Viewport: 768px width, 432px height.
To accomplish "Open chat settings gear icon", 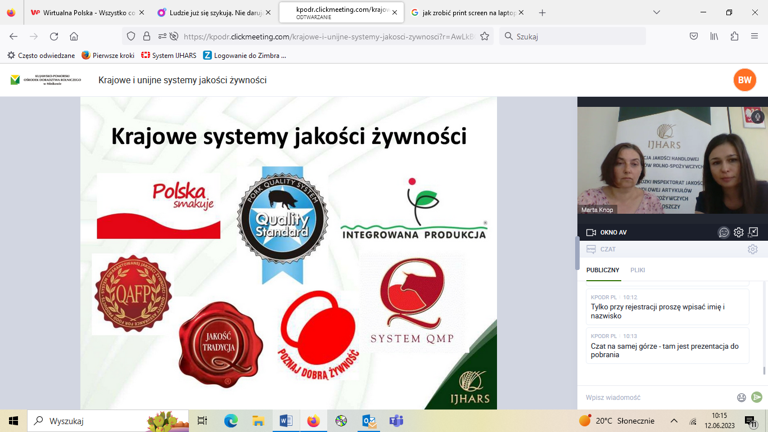I will pyautogui.click(x=752, y=249).
